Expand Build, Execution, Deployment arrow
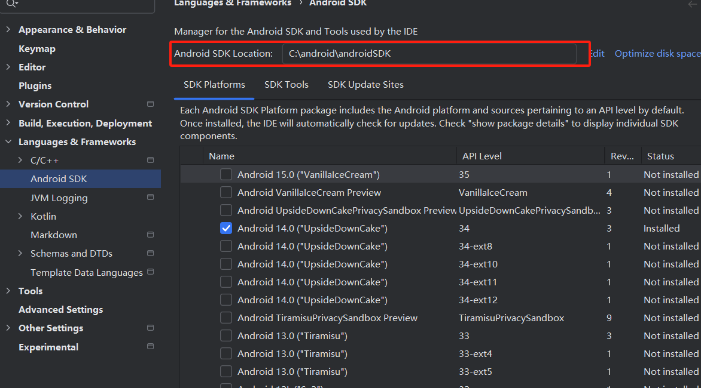701x388 pixels. coord(8,122)
